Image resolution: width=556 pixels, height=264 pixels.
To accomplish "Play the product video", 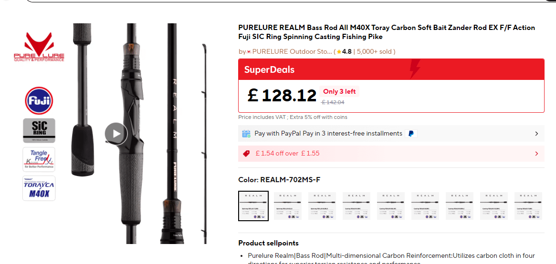I will tap(116, 134).
